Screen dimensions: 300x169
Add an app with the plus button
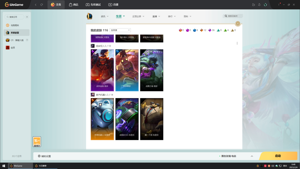click(27, 17)
